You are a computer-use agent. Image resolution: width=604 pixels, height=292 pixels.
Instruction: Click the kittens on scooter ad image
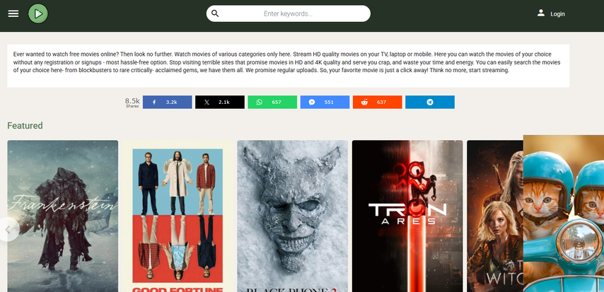564,214
